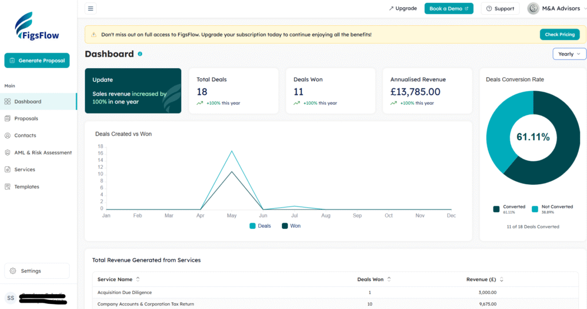Click the Generate Proposal button
Screen dimensions: 587x309
[x=37, y=60]
